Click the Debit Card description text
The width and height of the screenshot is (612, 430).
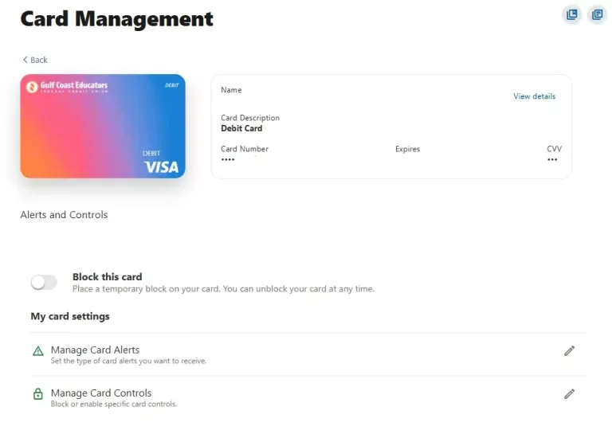[x=241, y=128]
